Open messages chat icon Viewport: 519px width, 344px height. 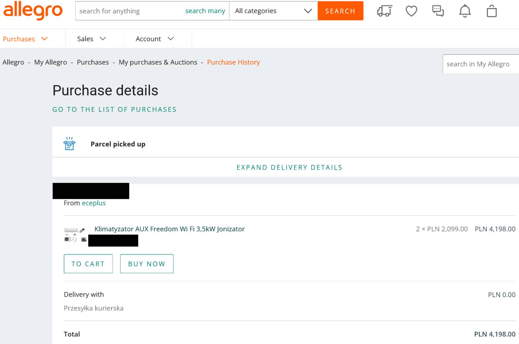click(x=438, y=11)
